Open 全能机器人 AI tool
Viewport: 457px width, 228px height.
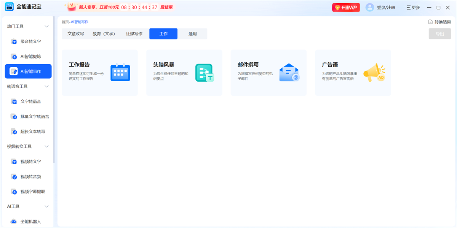click(30, 222)
